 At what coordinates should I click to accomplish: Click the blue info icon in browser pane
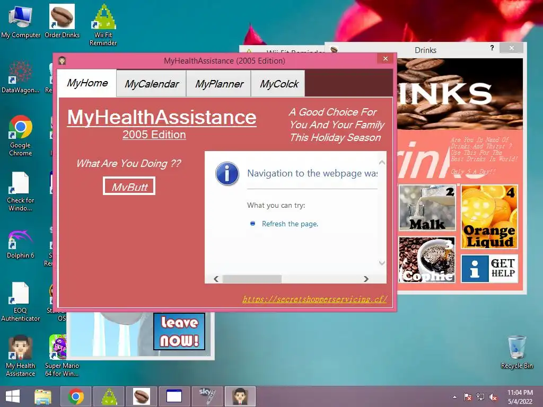pyautogui.click(x=227, y=174)
